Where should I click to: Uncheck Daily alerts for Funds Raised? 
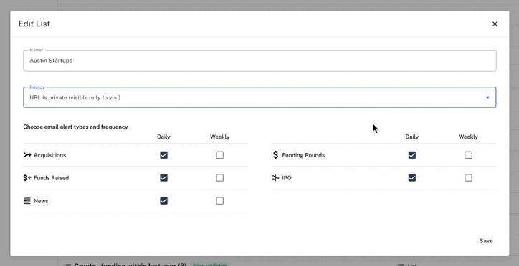(163, 178)
